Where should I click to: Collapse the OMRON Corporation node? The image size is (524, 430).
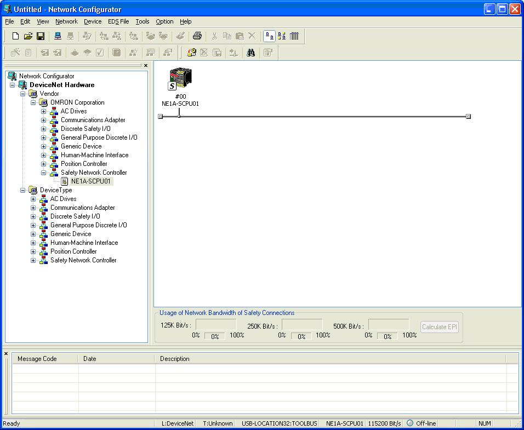[33, 102]
